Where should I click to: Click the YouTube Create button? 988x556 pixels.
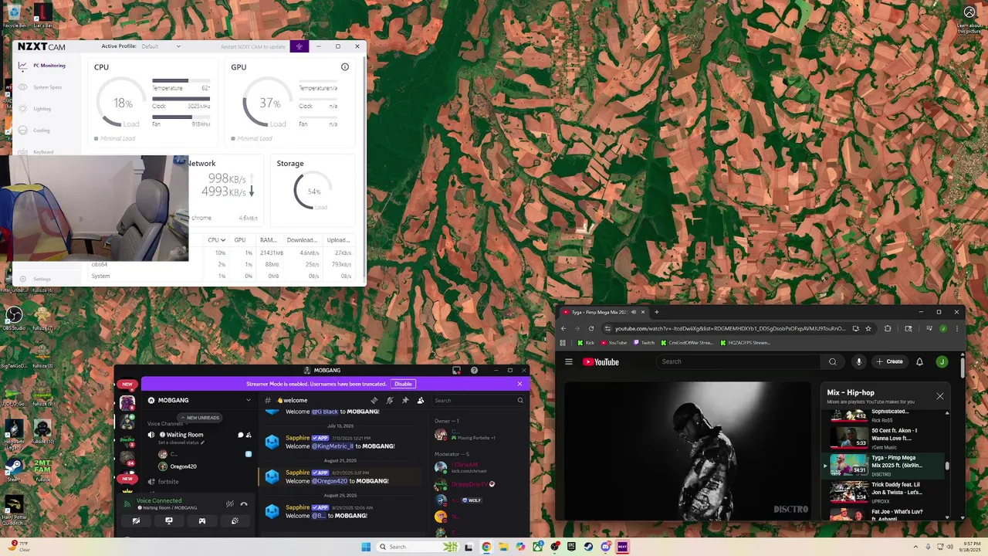pyautogui.click(x=889, y=361)
